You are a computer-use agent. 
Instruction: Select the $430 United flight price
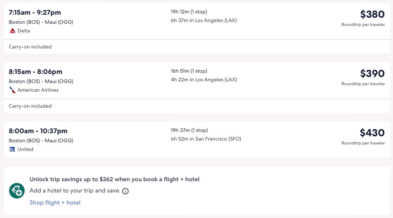(x=372, y=133)
